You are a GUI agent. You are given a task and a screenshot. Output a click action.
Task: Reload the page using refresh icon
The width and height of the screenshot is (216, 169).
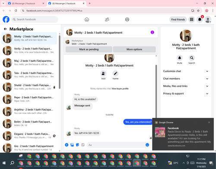16,11
